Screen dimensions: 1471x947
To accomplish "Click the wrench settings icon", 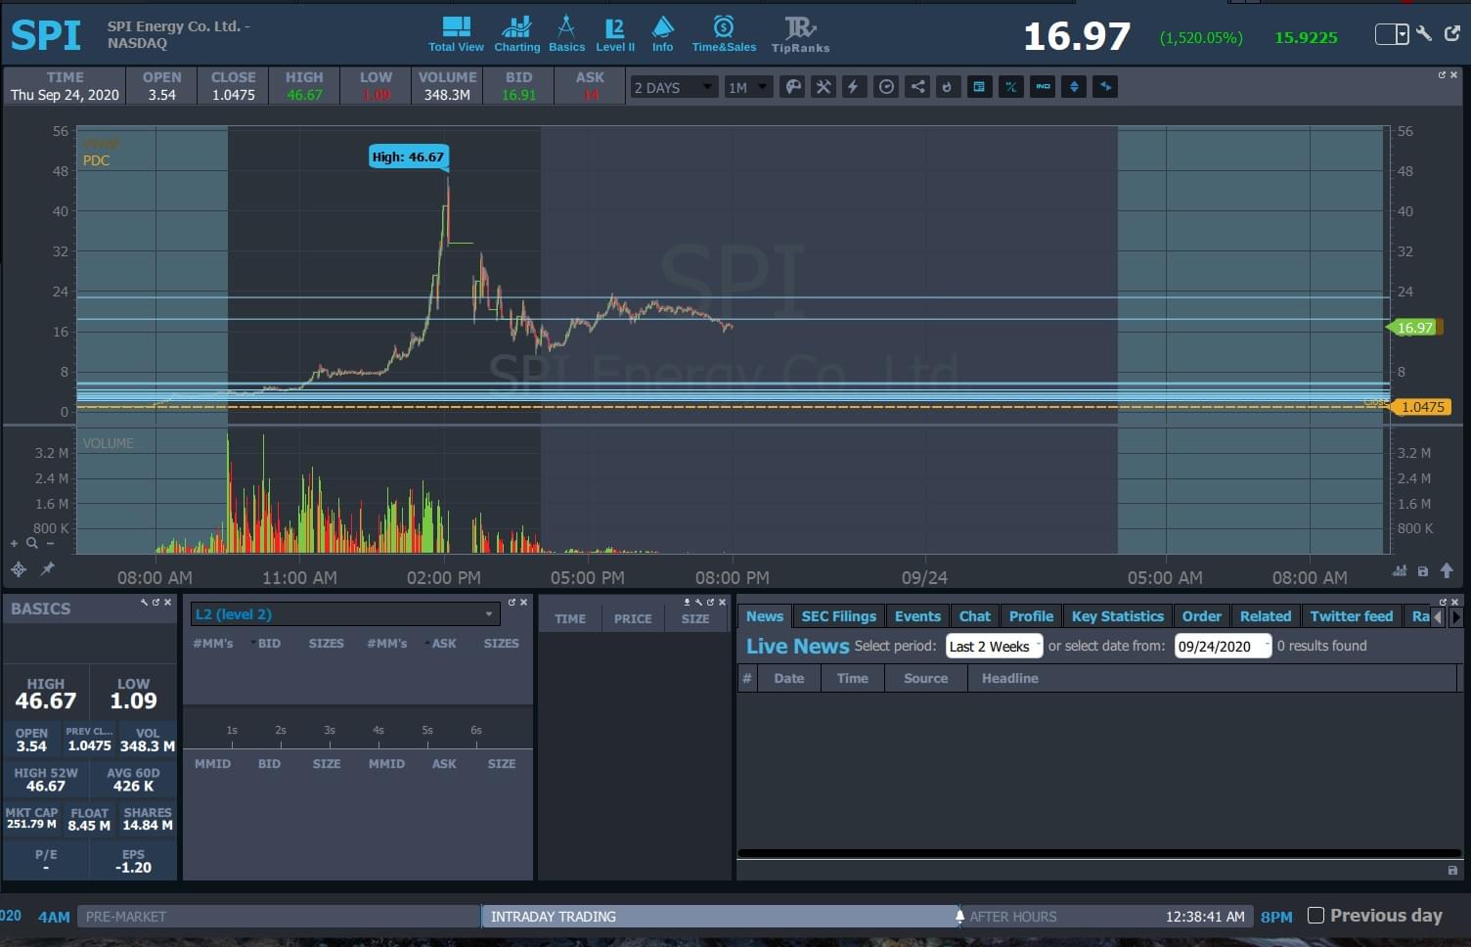I will (x=1424, y=34).
